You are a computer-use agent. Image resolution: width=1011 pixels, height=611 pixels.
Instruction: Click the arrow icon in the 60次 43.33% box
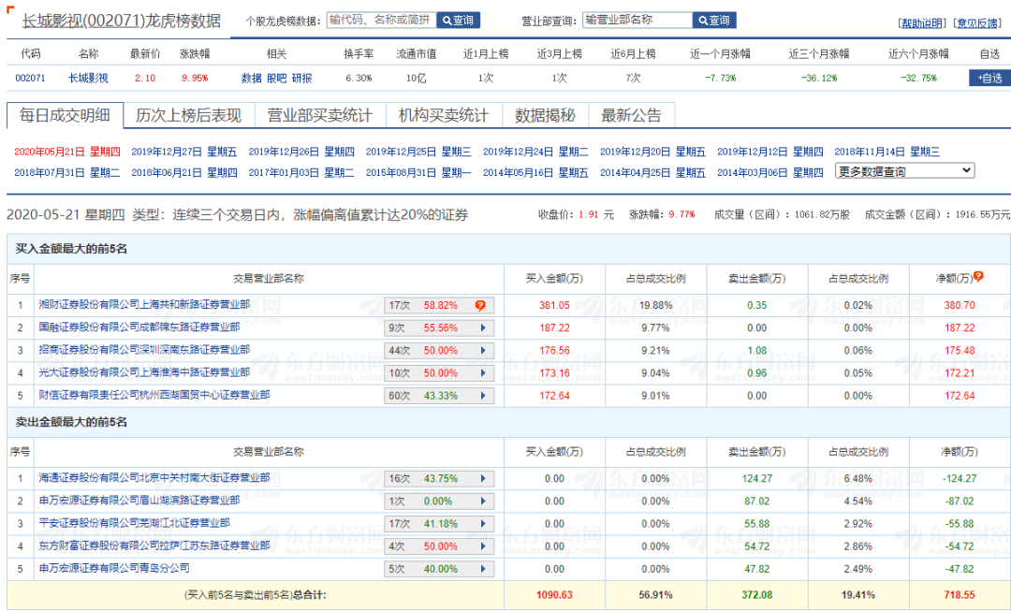(483, 396)
